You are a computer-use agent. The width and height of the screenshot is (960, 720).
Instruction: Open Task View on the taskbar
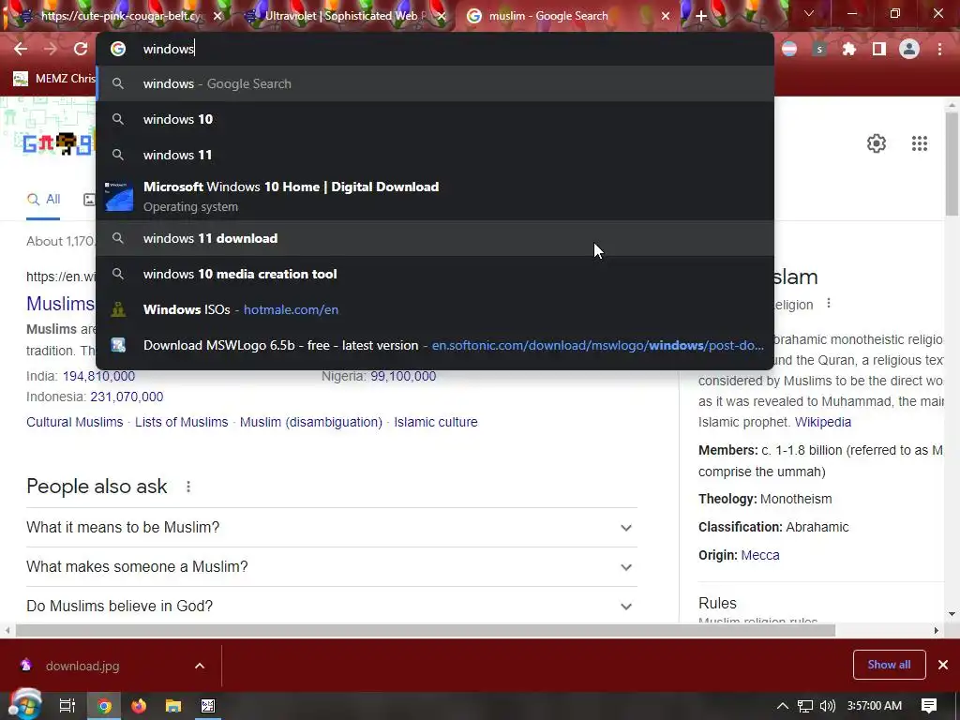point(67,706)
